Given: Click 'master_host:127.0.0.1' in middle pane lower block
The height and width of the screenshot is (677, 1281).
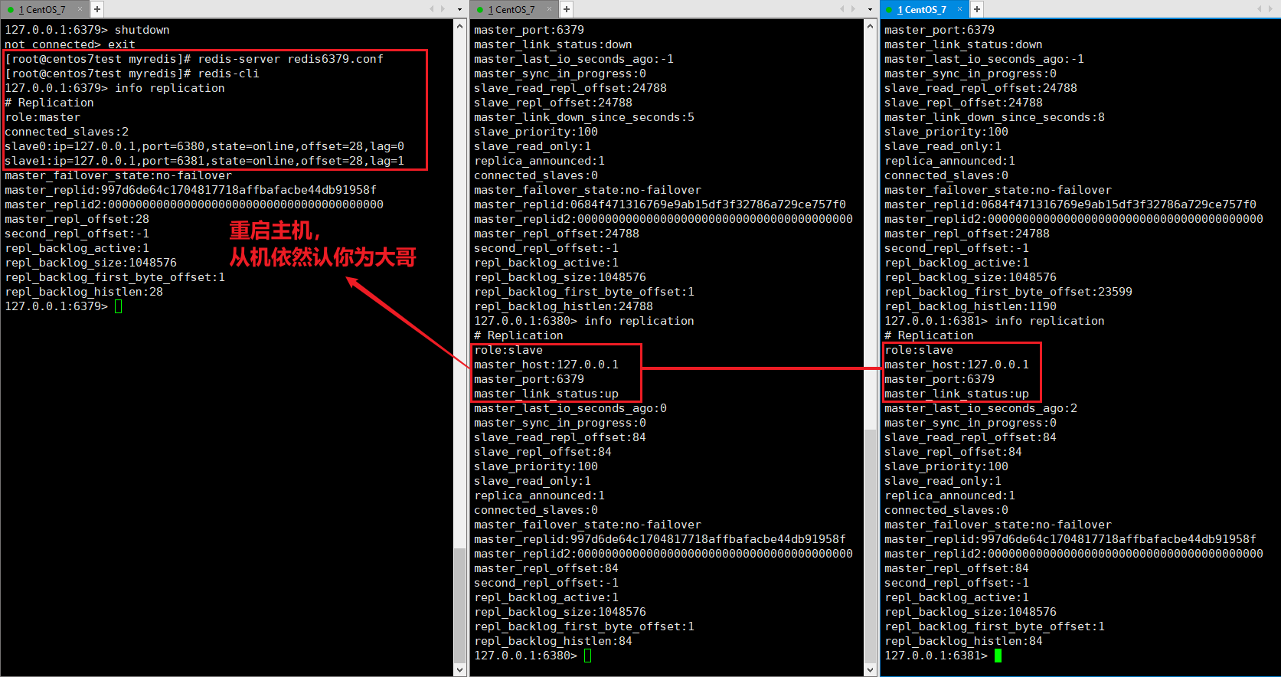Looking at the screenshot, I should click(x=546, y=365).
